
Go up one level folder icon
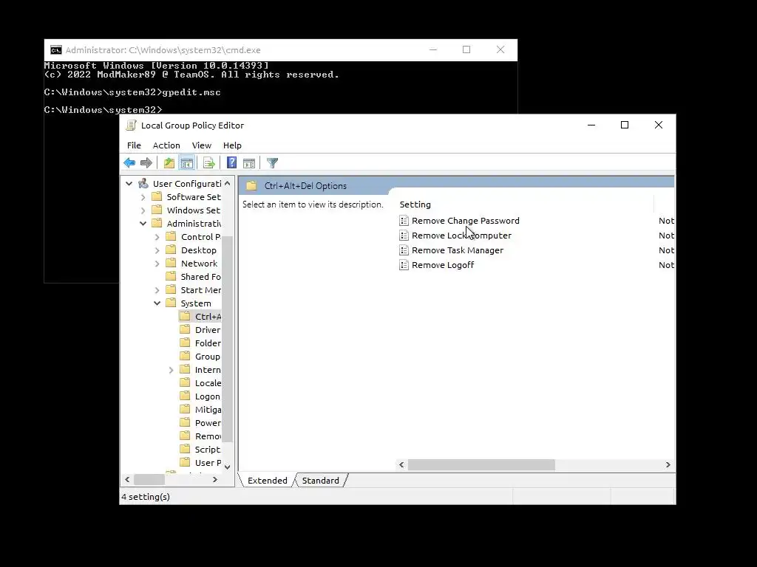coord(169,163)
